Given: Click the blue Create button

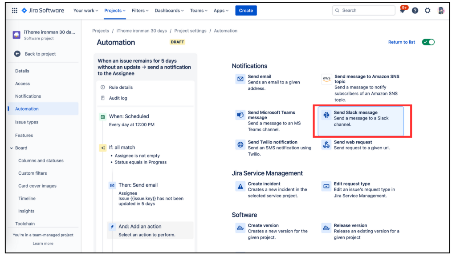Looking at the screenshot, I should [246, 11].
